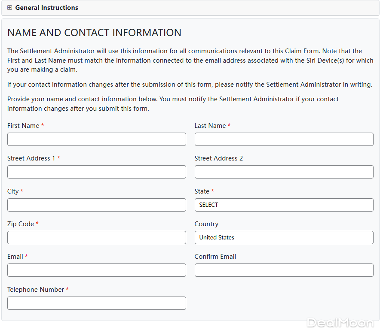Click the DealMoon watermark logo
The height and width of the screenshot is (333, 380).
coord(340,323)
